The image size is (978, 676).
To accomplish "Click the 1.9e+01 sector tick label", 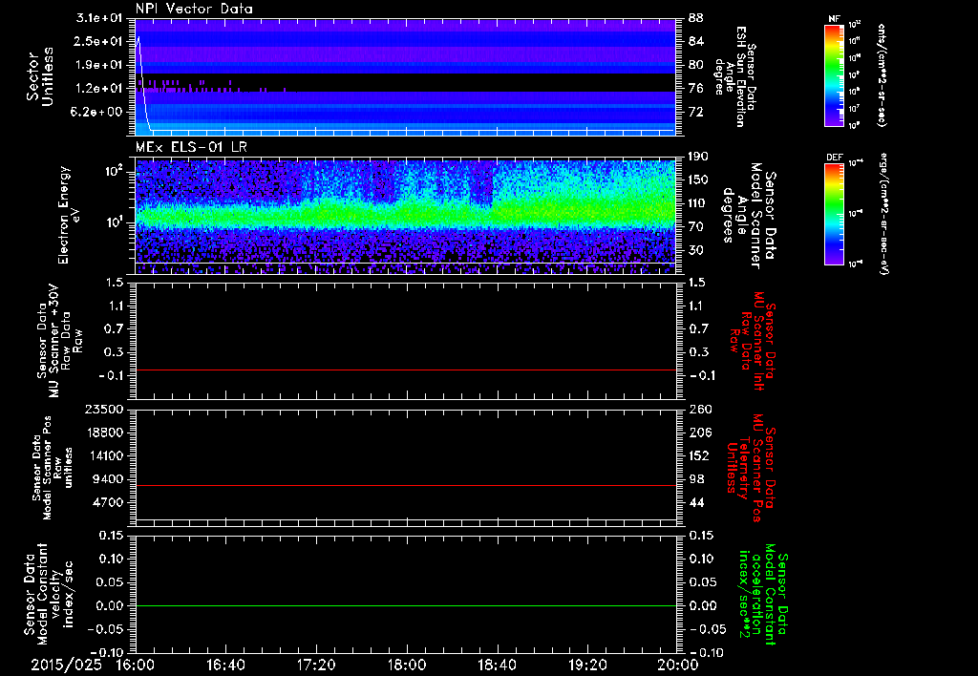I will 101,65.
